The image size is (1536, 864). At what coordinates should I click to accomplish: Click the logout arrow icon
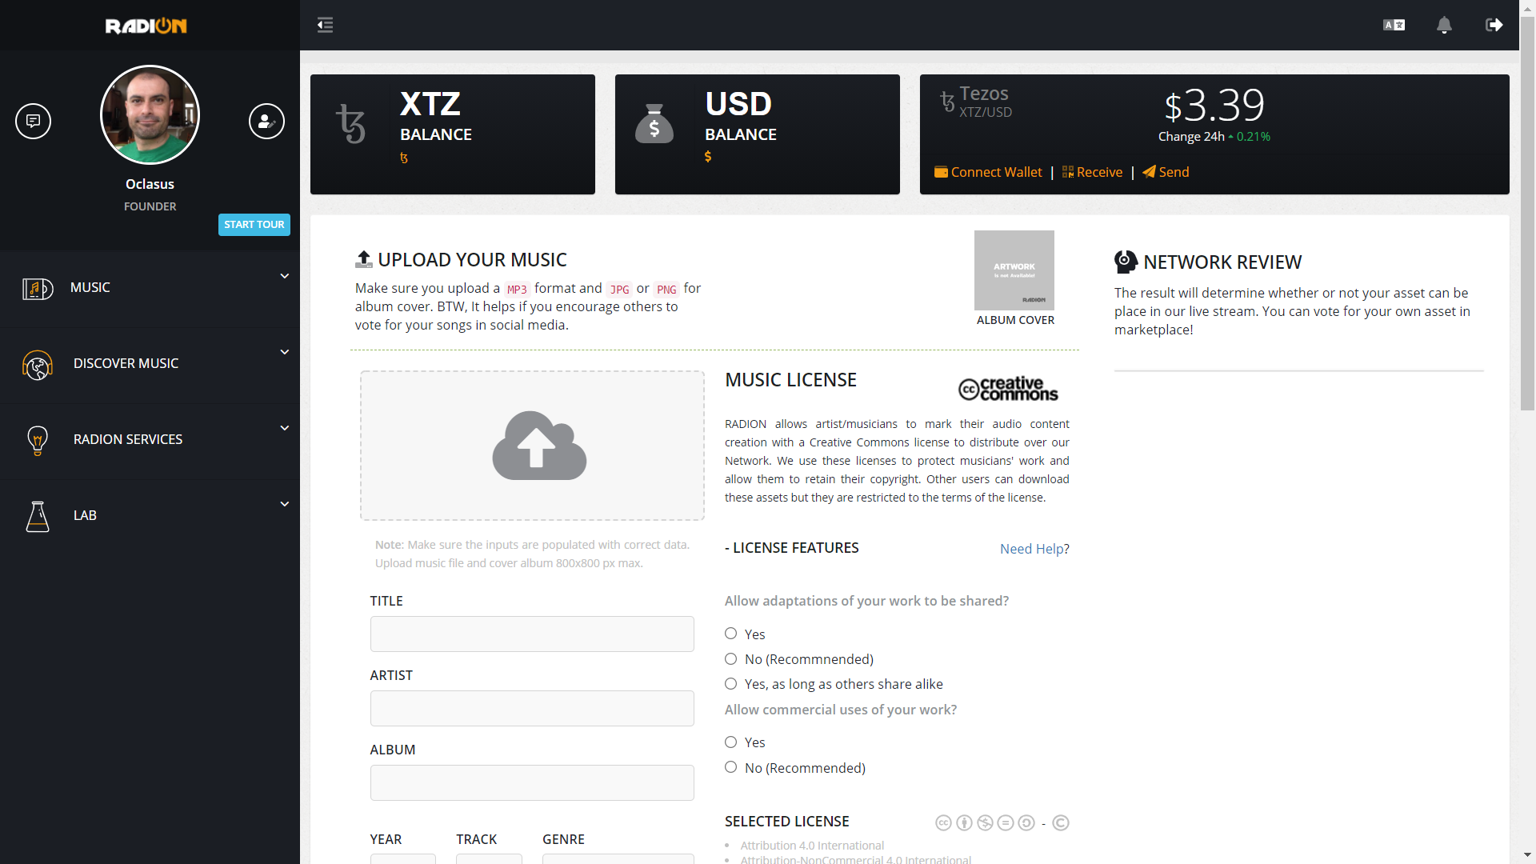(1494, 25)
